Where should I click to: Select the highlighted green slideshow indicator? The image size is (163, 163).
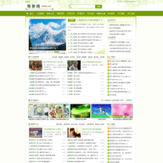57,52
